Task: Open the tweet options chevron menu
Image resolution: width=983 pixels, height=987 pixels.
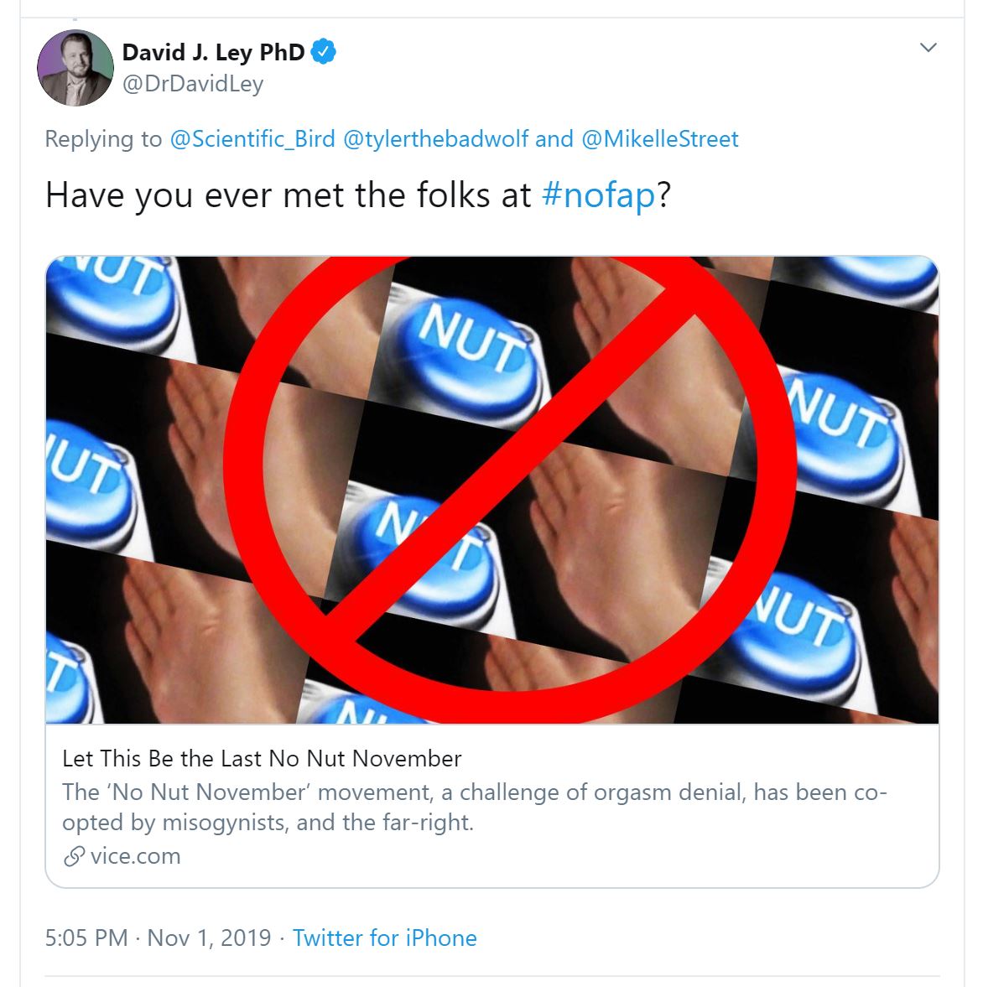Action: (x=928, y=48)
